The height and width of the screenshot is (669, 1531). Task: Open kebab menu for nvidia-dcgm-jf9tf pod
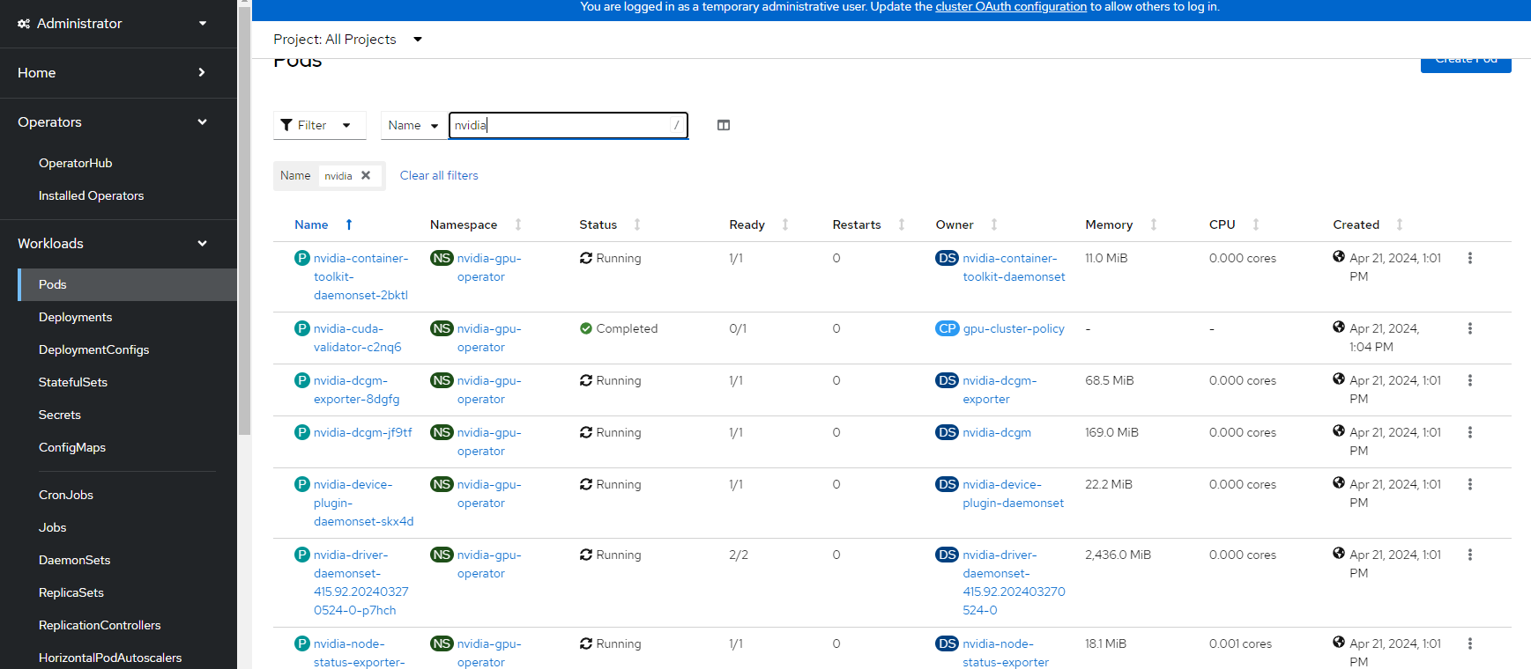coord(1469,432)
